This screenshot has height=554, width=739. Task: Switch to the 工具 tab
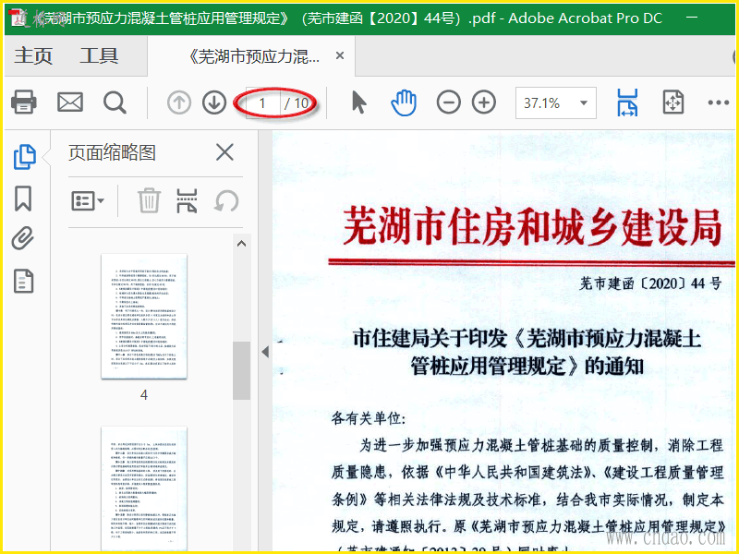[99, 56]
